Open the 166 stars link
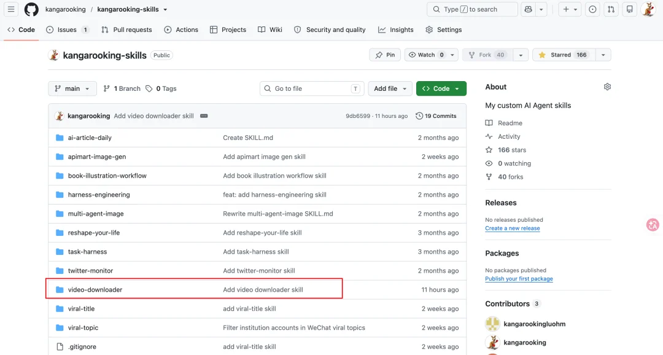This screenshot has width=663, height=355. [x=506, y=150]
